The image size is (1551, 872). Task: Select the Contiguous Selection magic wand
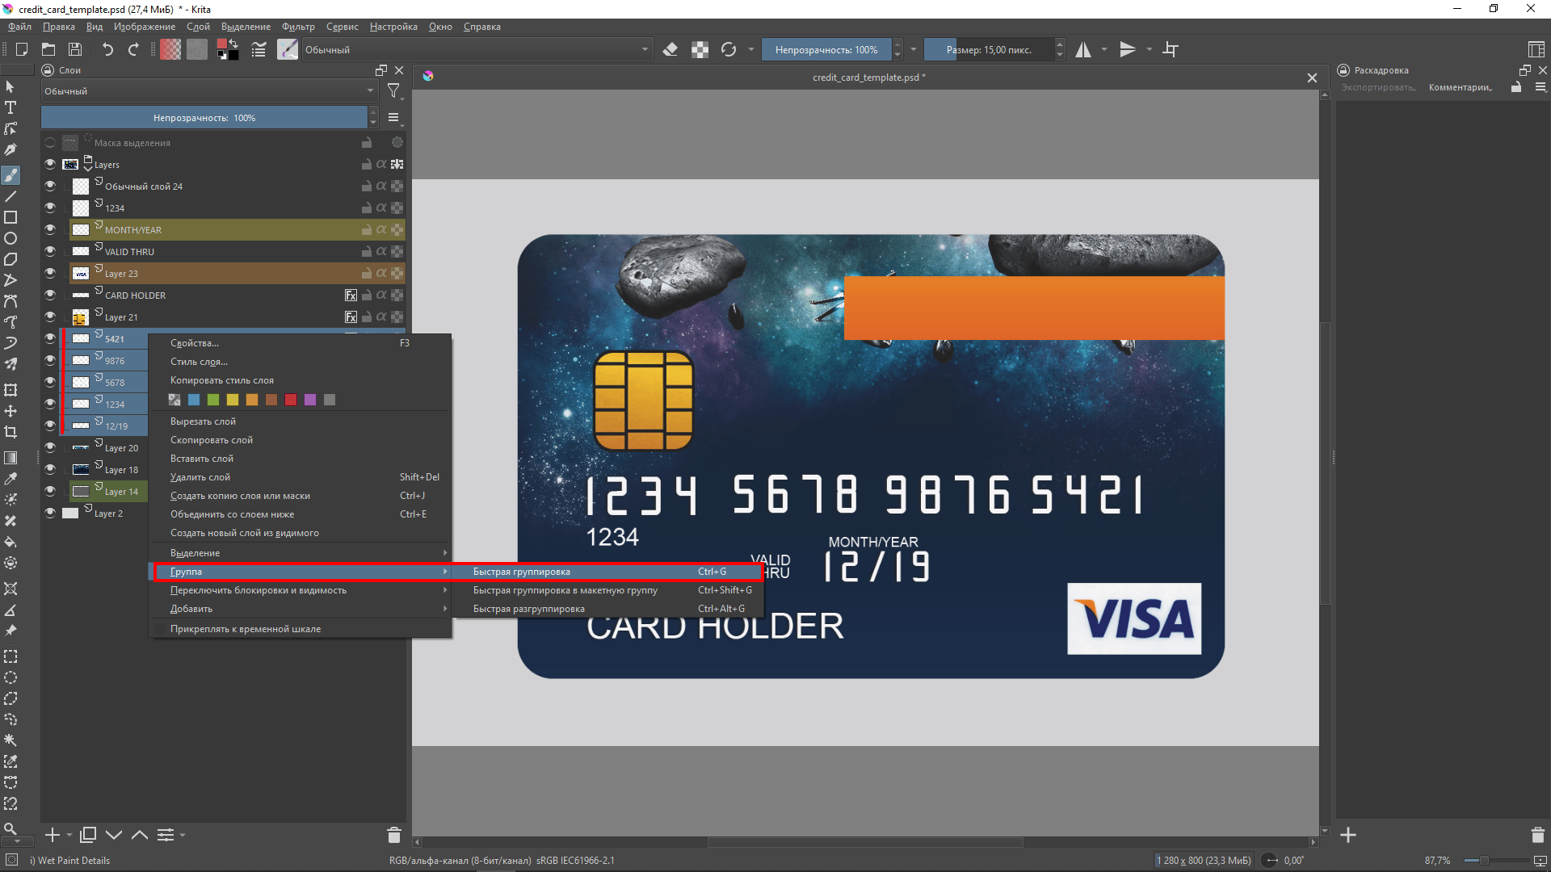pos(11,740)
